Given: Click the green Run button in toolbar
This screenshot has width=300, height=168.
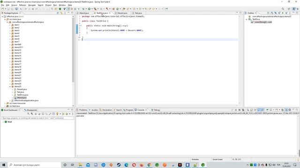Looking at the screenshot, I should point(89,9).
